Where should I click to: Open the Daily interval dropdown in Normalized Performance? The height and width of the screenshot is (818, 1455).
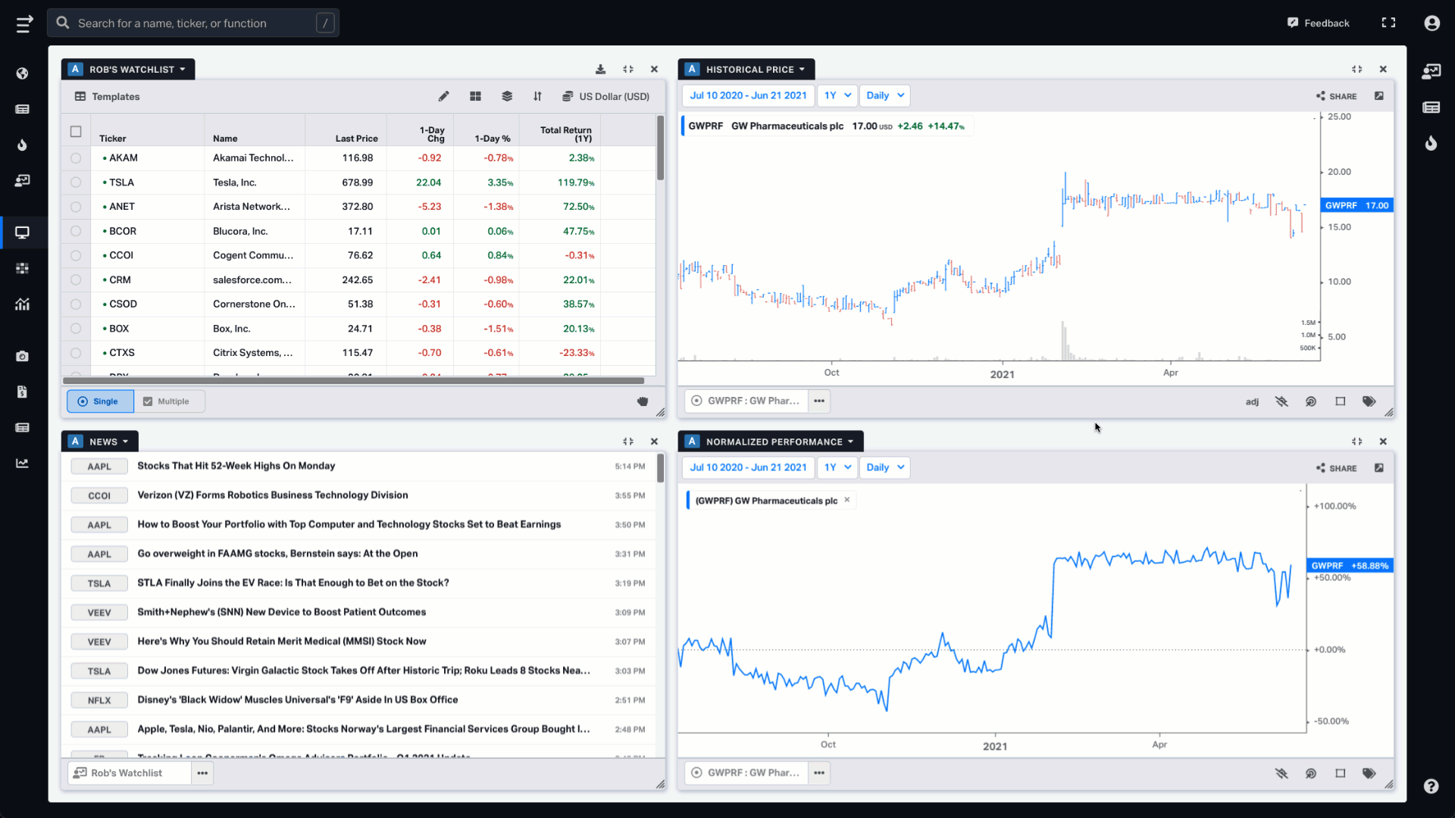[885, 467]
